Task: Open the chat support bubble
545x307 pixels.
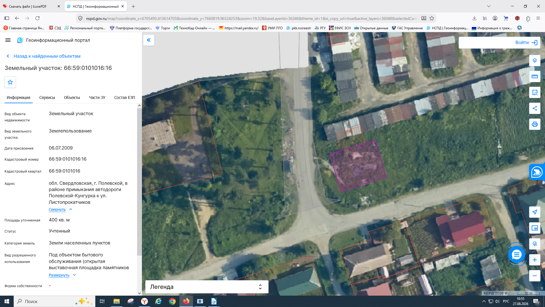Action: click(516, 254)
